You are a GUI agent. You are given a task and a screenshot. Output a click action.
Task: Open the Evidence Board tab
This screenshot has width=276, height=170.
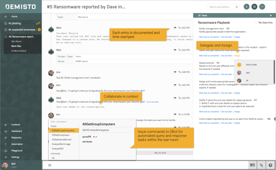point(19,51)
